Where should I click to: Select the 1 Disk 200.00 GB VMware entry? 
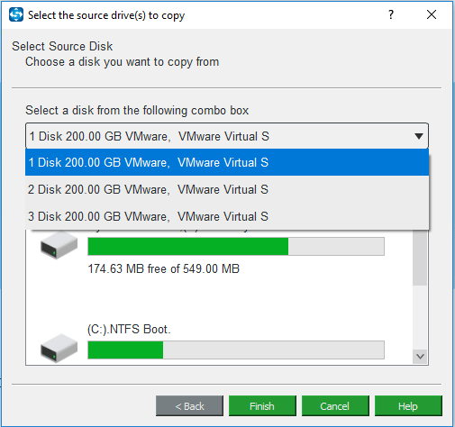pos(227,162)
